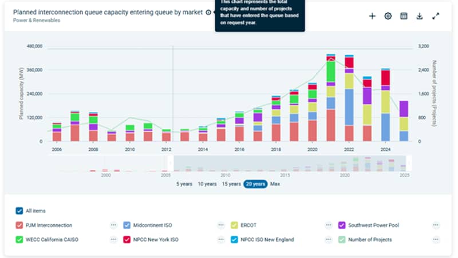Viewport: 458px width, 258px height.
Task: Click the tallest bar above the 2022 label
Action: click(349, 98)
